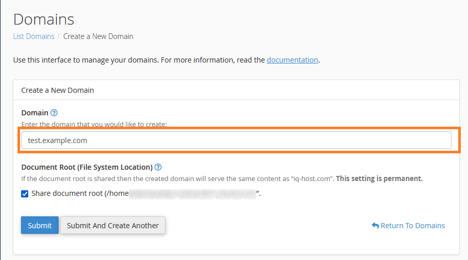Click the help icon beside the Domain label
The width and height of the screenshot is (468, 260).
tap(54, 113)
